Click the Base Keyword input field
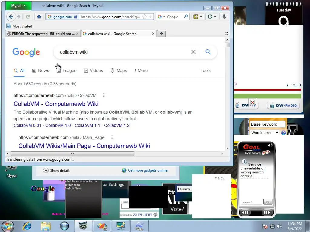Screen dimensions: 310x232 click(x=268, y=124)
